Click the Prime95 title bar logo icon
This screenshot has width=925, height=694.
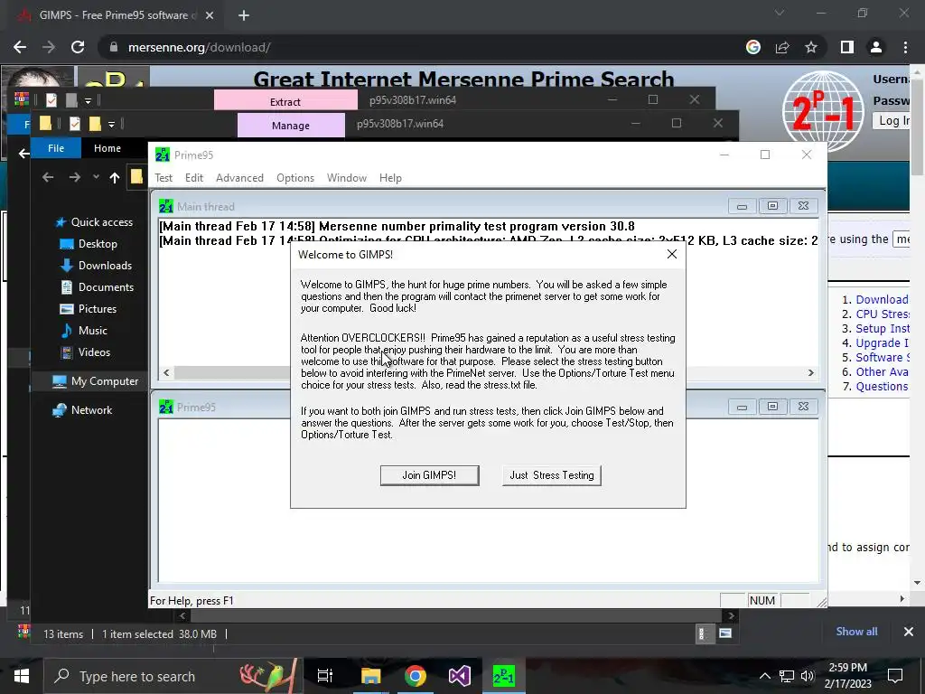click(x=163, y=155)
